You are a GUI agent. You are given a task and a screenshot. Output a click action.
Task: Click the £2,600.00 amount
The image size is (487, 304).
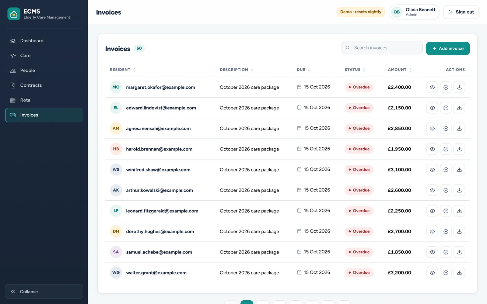[x=399, y=190]
